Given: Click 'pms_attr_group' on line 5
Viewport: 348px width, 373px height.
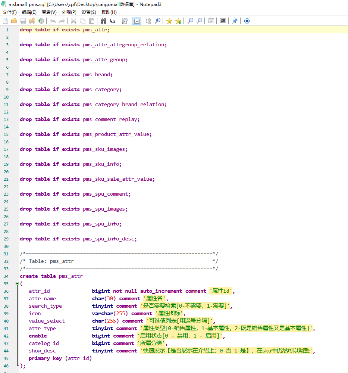Looking at the screenshot, I should point(104,60).
